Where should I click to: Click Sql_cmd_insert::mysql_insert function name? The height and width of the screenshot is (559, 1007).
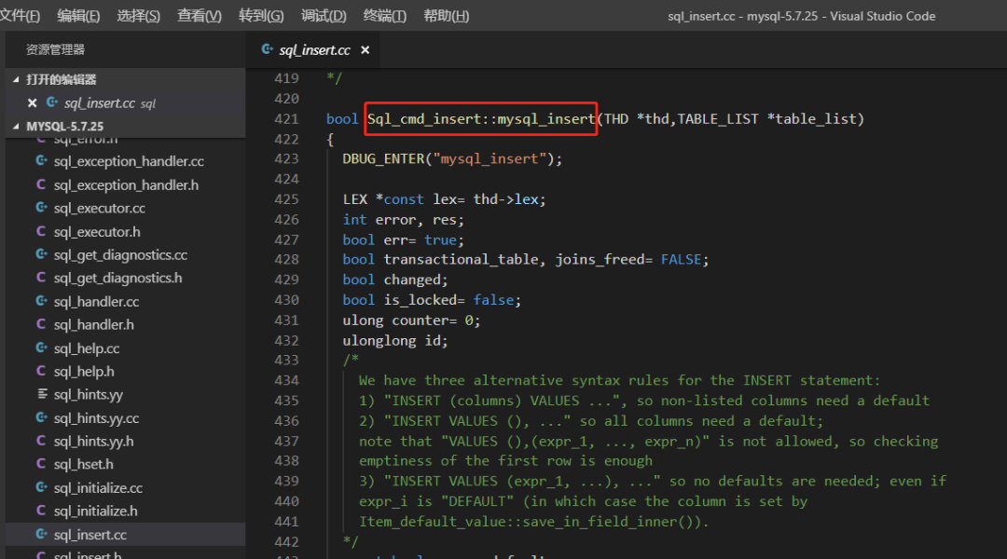[481, 118]
